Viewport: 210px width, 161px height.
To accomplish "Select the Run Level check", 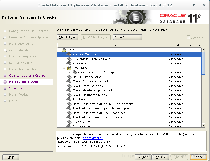I will (x=129, y=99).
